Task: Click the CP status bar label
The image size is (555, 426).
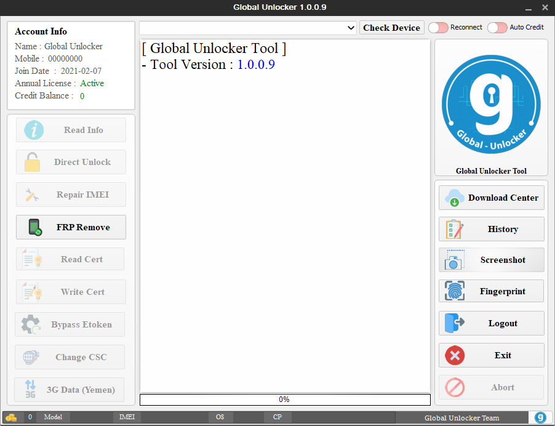Action: coord(277,417)
